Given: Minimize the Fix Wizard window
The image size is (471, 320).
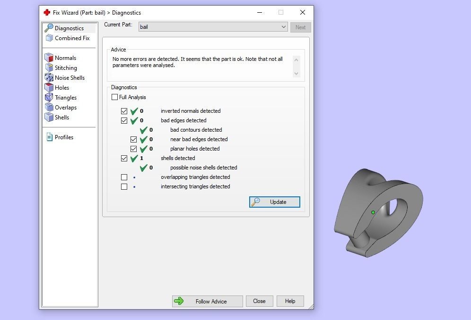Looking at the screenshot, I should 260,12.
